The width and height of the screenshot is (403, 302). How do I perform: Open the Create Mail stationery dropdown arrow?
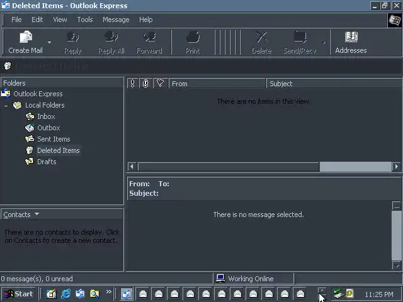pyautogui.click(x=49, y=42)
